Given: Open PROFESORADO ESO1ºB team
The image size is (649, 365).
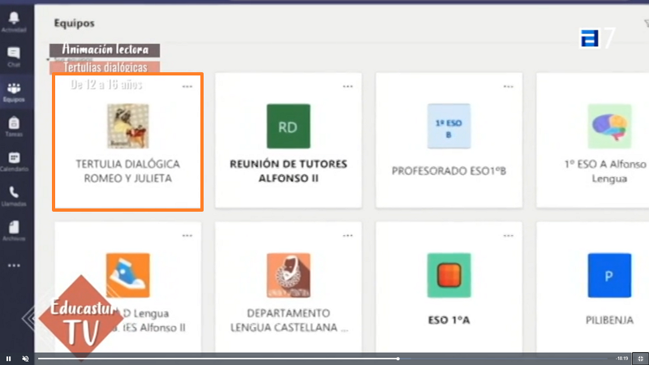Looking at the screenshot, I should pos(449,171).
